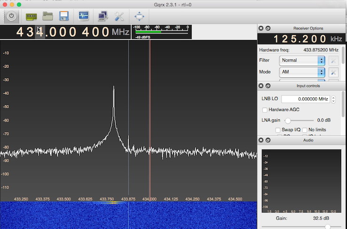Click the LNB LO stepper arrows

coord(333,99)
